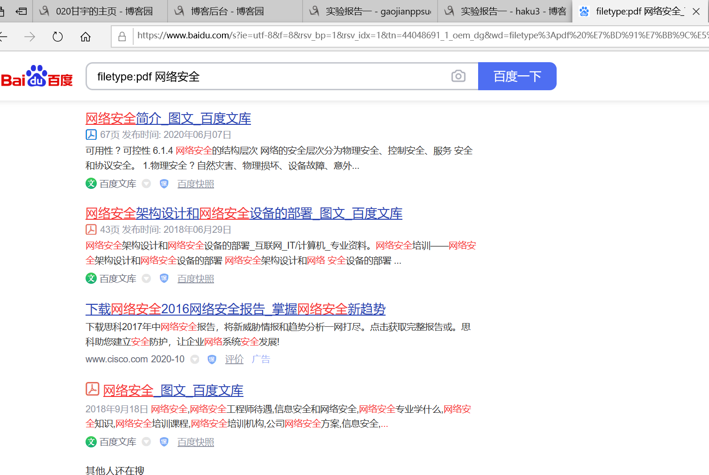
Task: Click the set-tabs-aside icon left of the tabs
Action: [21, 11]
